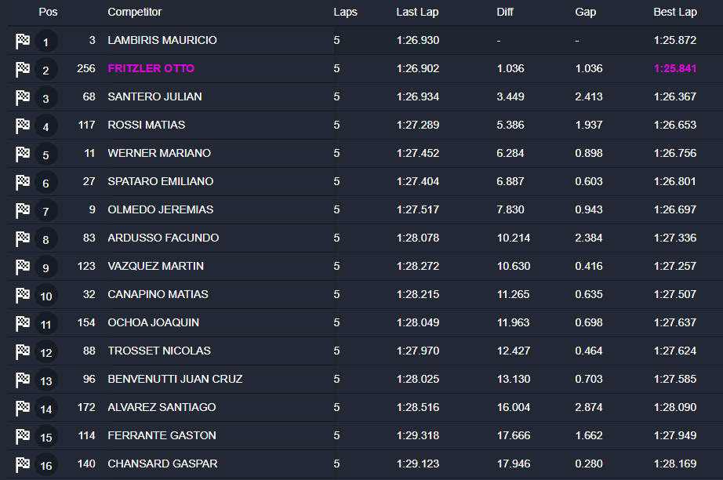
Task: Sort by the Last Lap column header
Action: [418, 12]
